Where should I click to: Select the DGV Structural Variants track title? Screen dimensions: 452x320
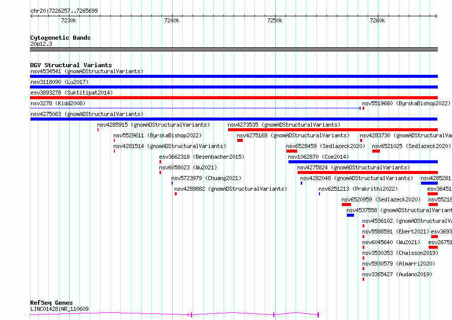click(x=71, y=65)
